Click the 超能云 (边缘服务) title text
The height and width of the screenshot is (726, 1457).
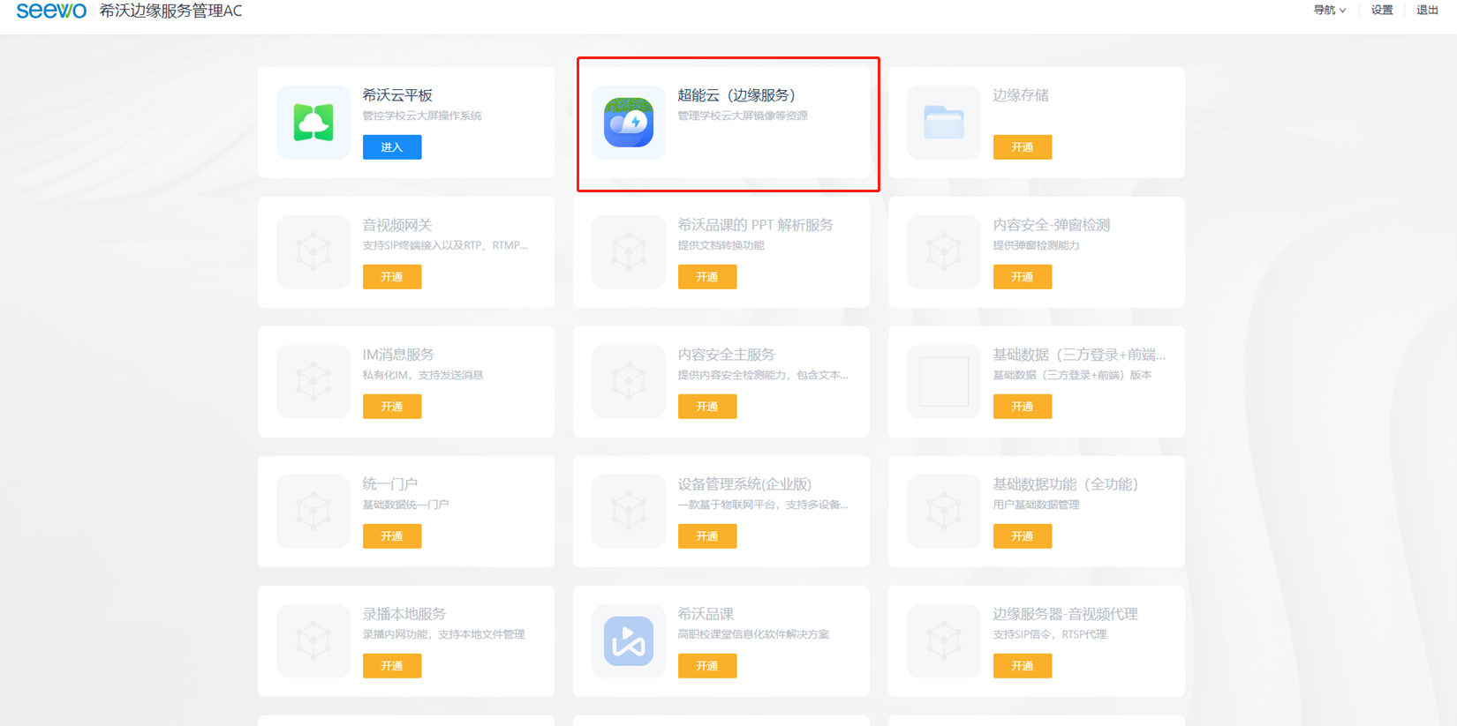tap(736, 95)
